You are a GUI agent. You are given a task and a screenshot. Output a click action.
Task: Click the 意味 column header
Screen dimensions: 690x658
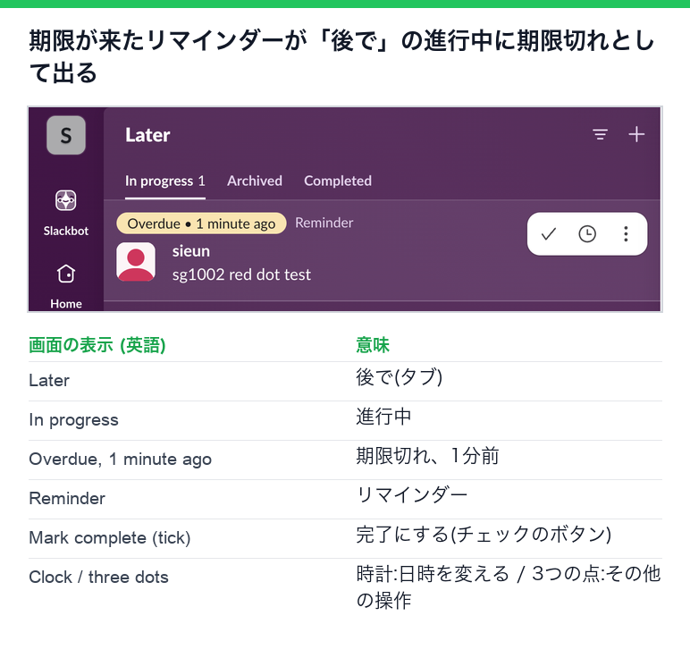coord(373,344)
